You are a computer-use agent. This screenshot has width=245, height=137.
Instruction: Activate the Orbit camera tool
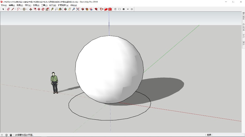pyautogui.click(x=65, y=9)
